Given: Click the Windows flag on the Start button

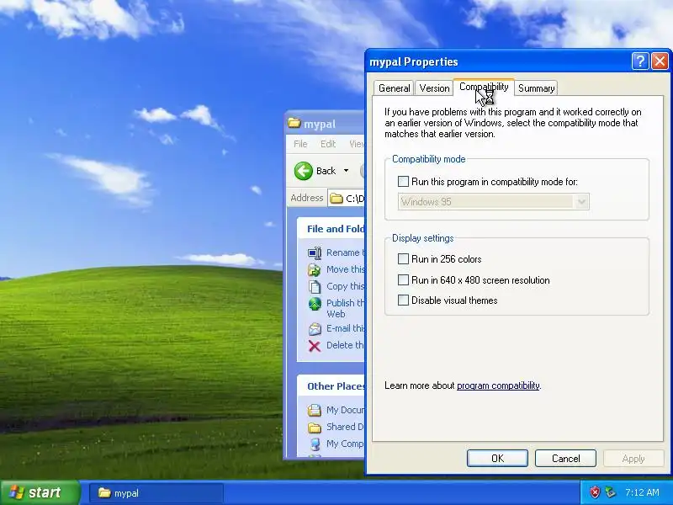Looking at the screenshot, I should 16,492.
